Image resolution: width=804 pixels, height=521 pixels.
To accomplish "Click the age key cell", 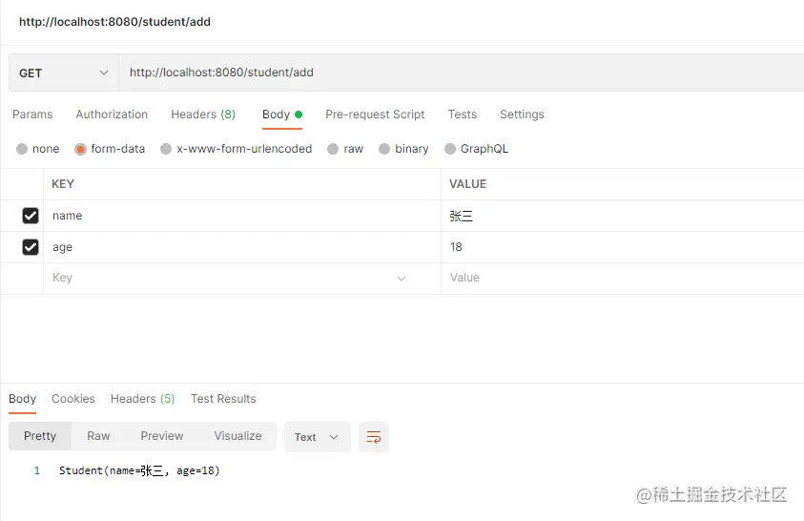I will [x=242, y=247].
